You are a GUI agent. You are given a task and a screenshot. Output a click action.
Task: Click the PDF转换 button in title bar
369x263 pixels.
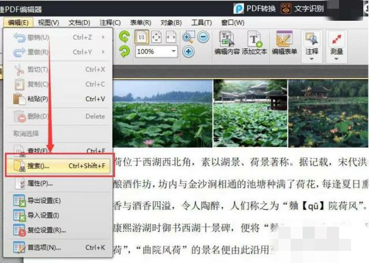pyautogui.click(x=255, y=8)
